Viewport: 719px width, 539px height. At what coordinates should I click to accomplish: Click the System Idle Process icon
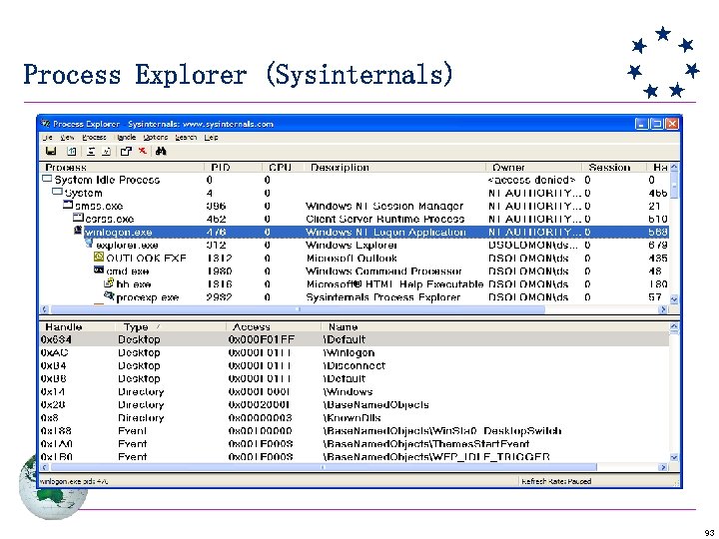pyautogui.click(x=47, y=179)
